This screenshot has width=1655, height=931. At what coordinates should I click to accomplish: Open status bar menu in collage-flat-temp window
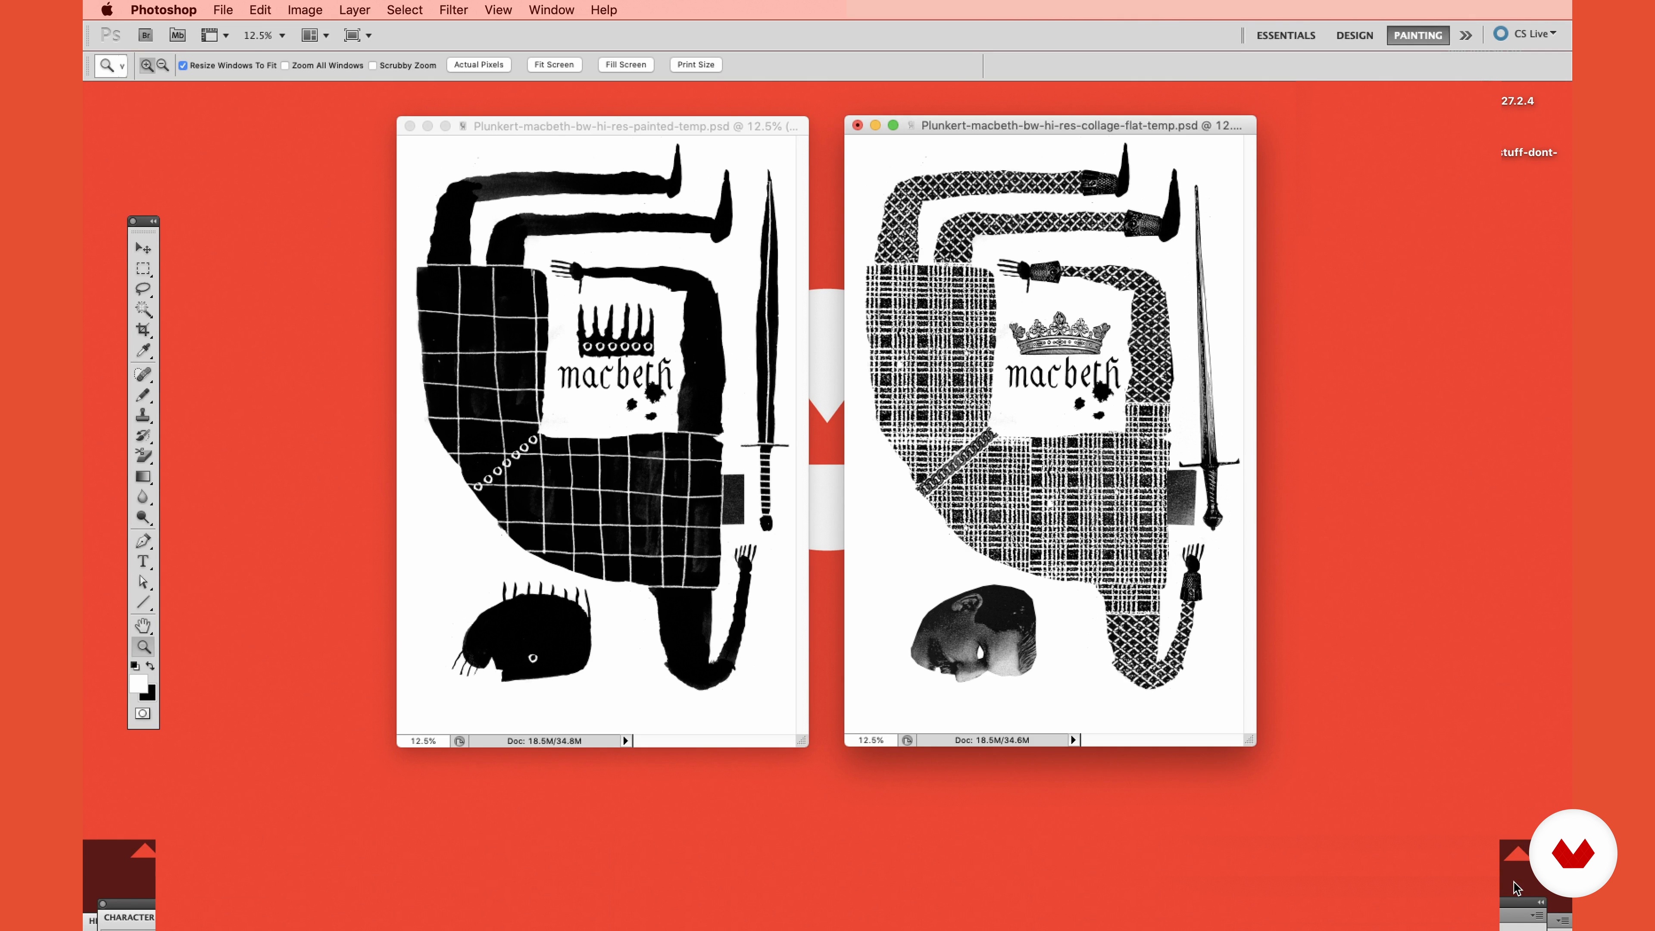click(x=1073, y=740)
